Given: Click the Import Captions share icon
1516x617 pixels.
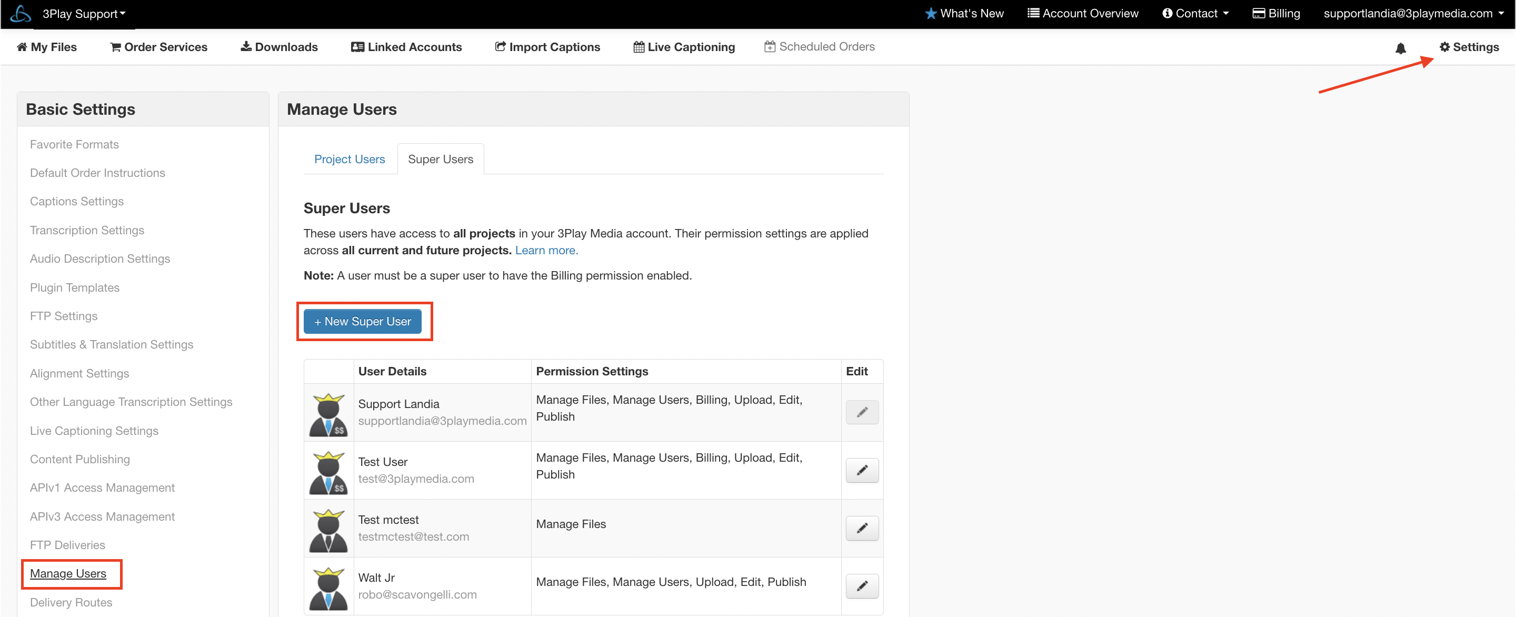Looking at the screenshot, I should (x=500, y=46).
